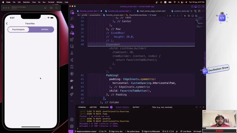The height and width of the screenshot is (133, 237).
Task: Open the Remote Explorer view
Action: coord(72,46)
